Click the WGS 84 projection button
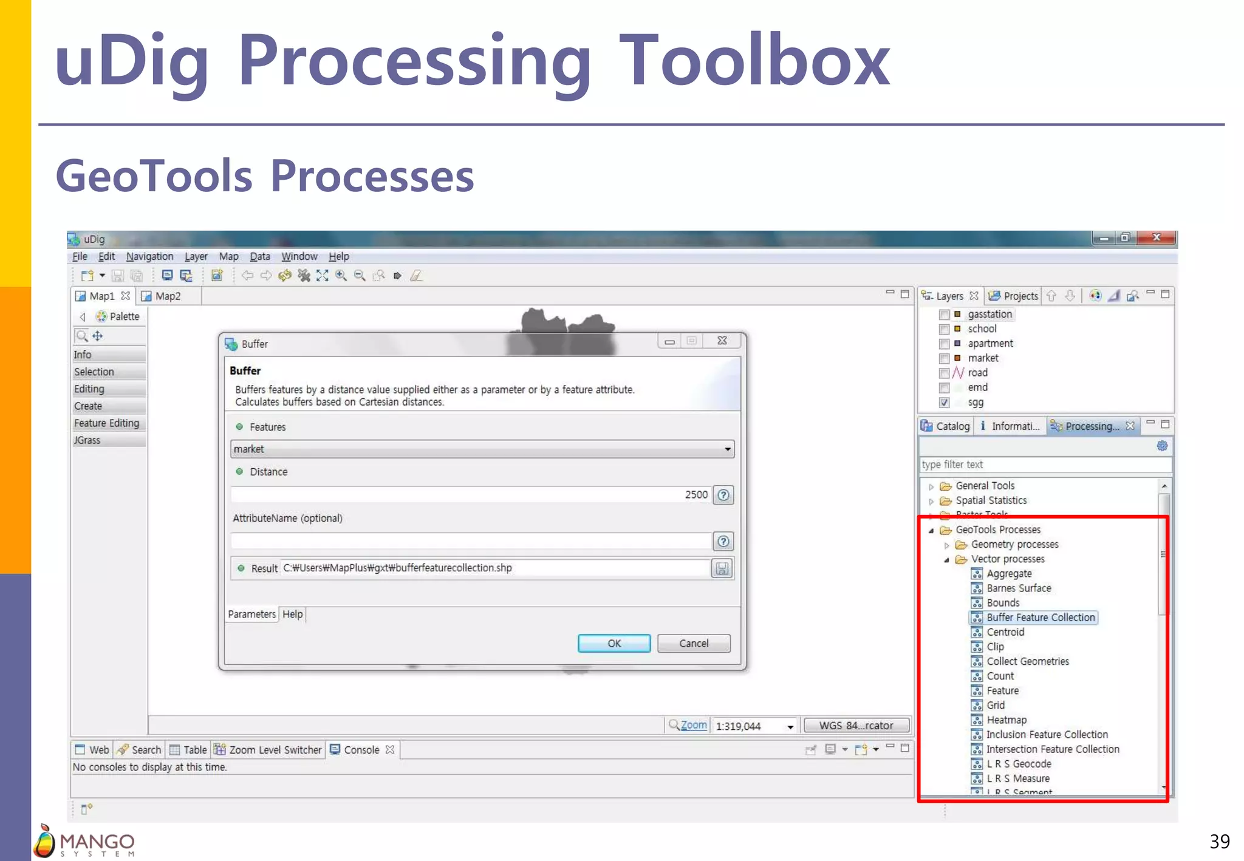Screen dimensions: 1244x861 click(x=856, y=726)
